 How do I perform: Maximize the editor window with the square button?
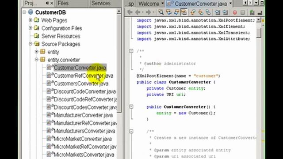pyautogui.click(x=262, y=3)
